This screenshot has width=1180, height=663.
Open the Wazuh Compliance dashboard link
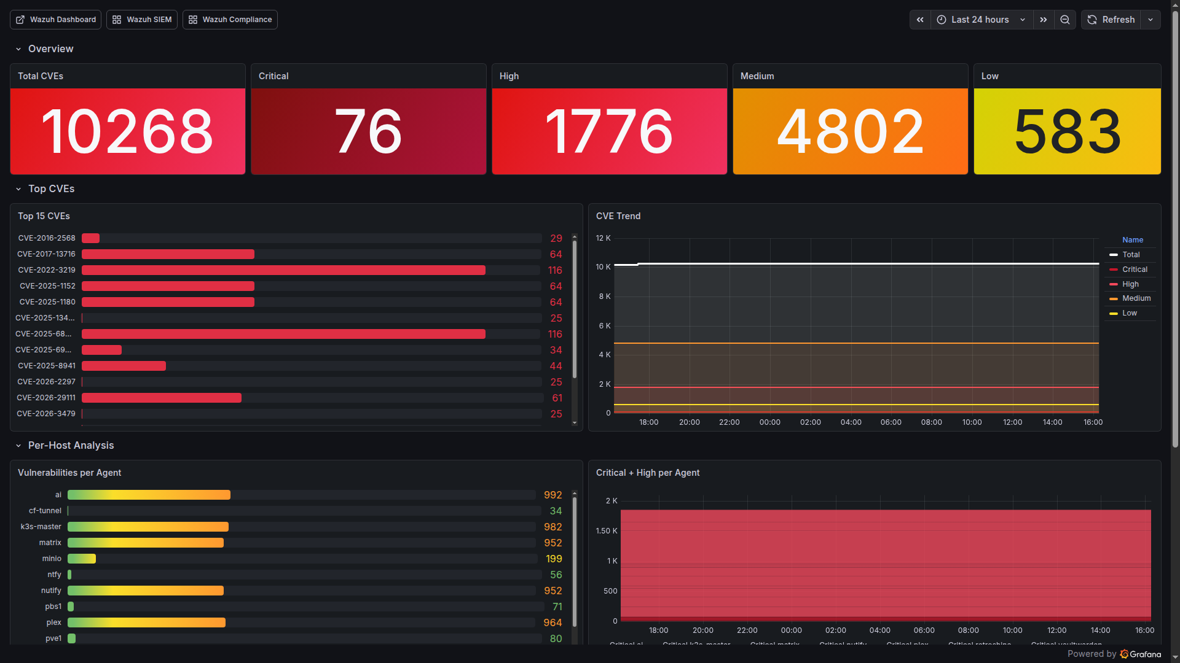(x=237, y=20)
